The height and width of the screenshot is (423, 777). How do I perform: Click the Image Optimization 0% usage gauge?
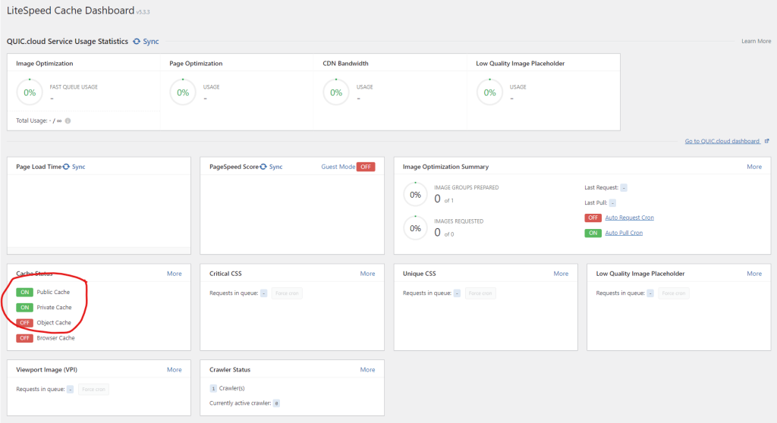(x=30, y=92)
